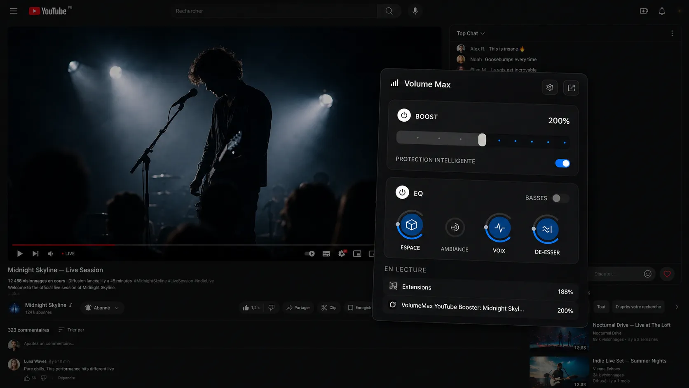Enable the BASSES switch
This screenshot has height=388, width=689.
560,198
